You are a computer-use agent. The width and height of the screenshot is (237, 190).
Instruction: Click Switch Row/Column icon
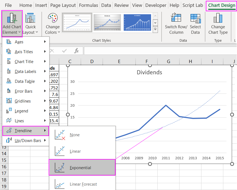click(x=176, y=18)
